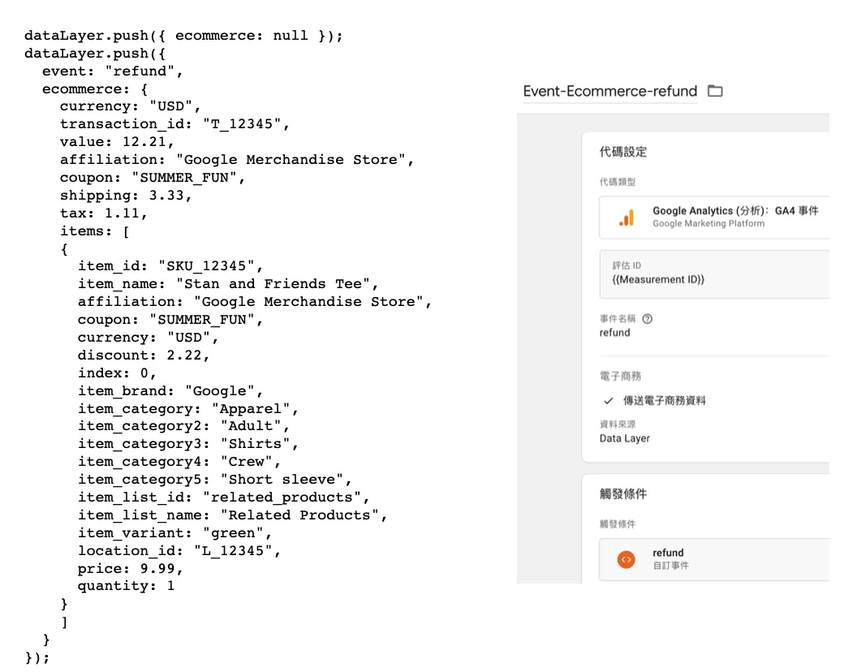Click the item_id: "SKU_12345" line
The image size is (853, 672).
[x=170, y=266]
